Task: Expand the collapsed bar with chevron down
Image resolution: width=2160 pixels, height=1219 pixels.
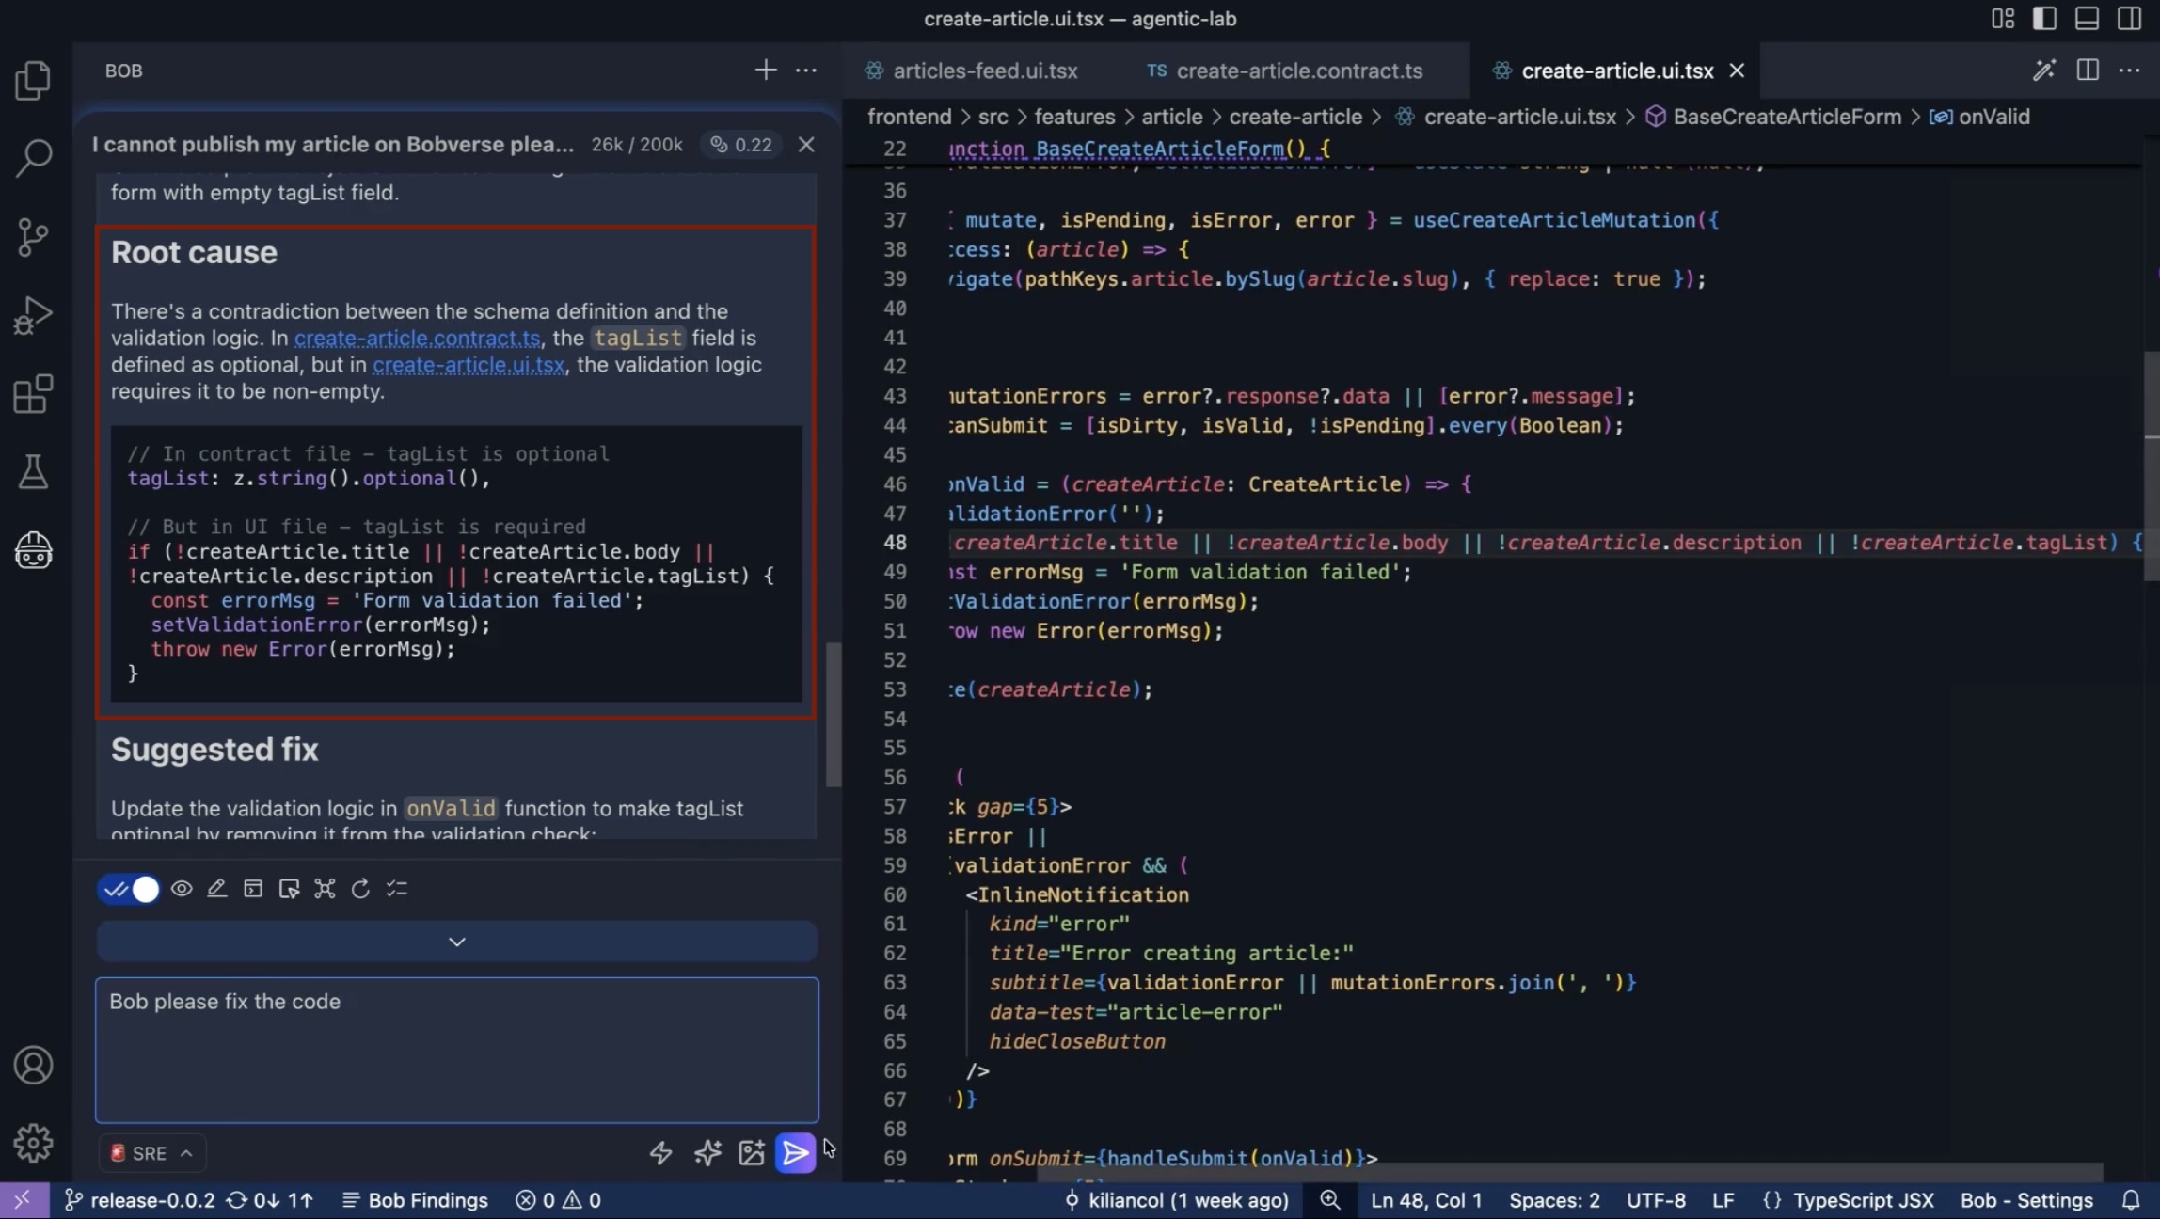Action: pyautogui.click(x=456, y=942)
